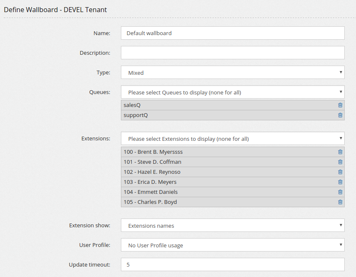Open the Extensions selection dropdown
This screenshot has width=356, height=277.
click(233, 139)
